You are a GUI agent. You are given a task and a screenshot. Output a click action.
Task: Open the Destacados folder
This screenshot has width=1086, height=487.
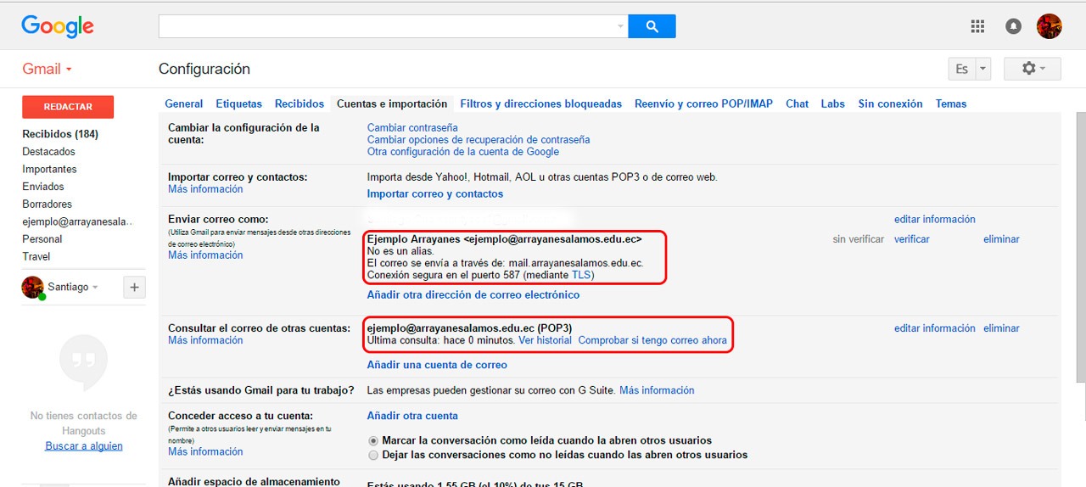48,152
